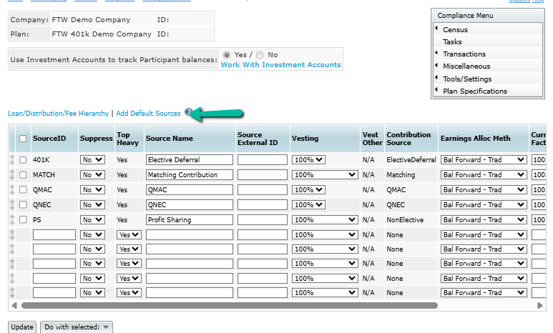Open the Tools/Settings compliance menu item

pos(467,79)
